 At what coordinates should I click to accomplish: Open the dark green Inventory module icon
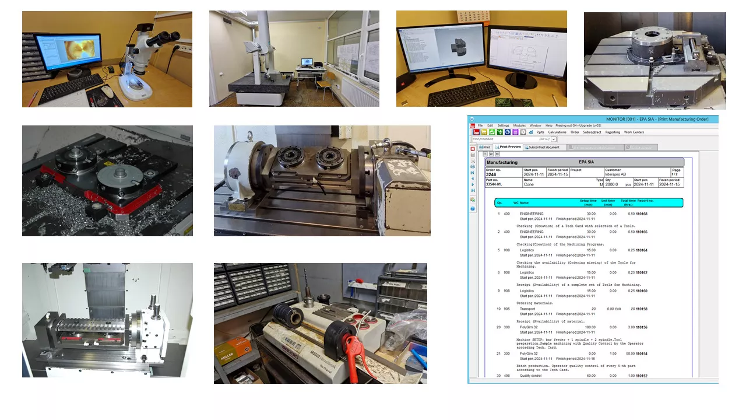click(x=500, y=132)
